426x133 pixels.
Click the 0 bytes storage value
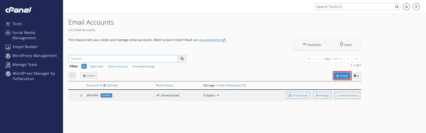click(208, 95)
